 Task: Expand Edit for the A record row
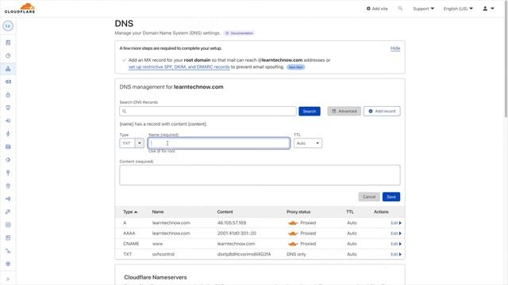click(396, 223)
